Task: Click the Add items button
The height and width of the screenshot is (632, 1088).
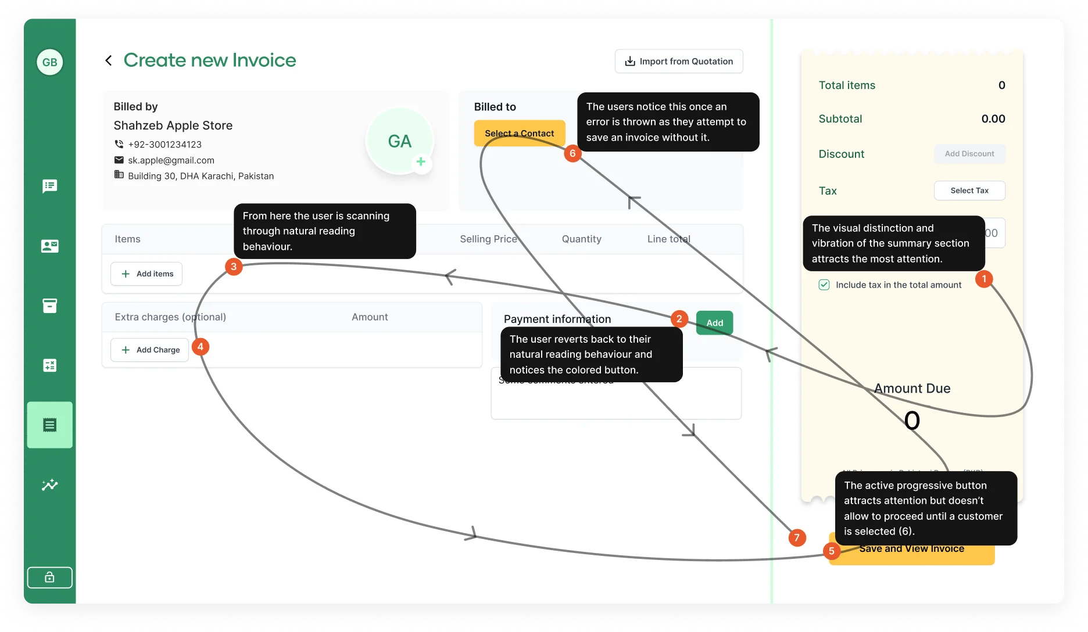Action: (x=146, y=274)
